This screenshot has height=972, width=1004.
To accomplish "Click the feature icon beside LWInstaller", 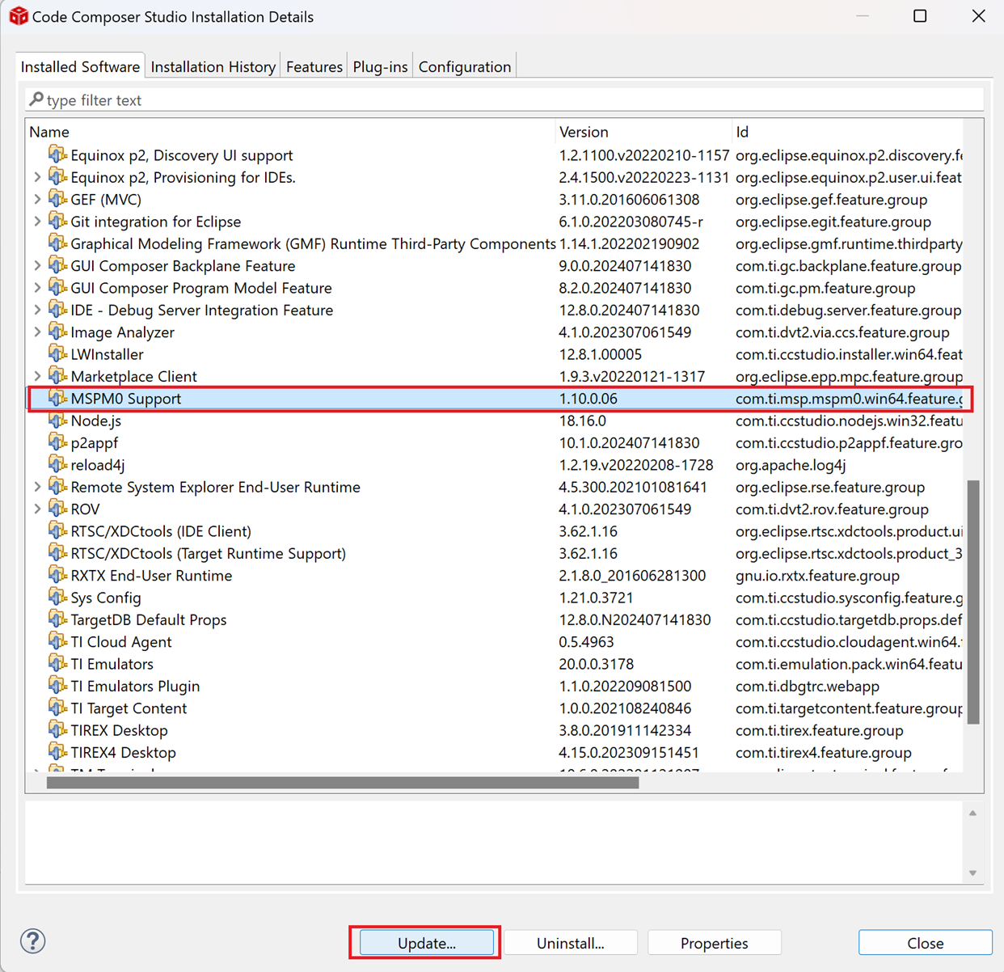I will pos(57,354).
